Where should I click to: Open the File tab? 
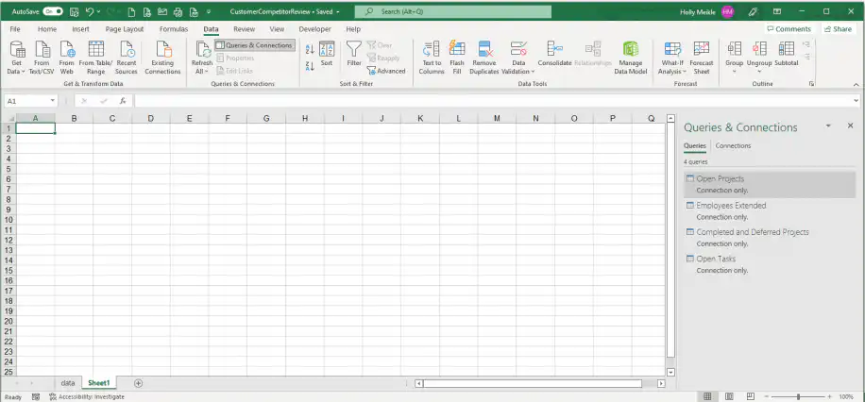15,29
